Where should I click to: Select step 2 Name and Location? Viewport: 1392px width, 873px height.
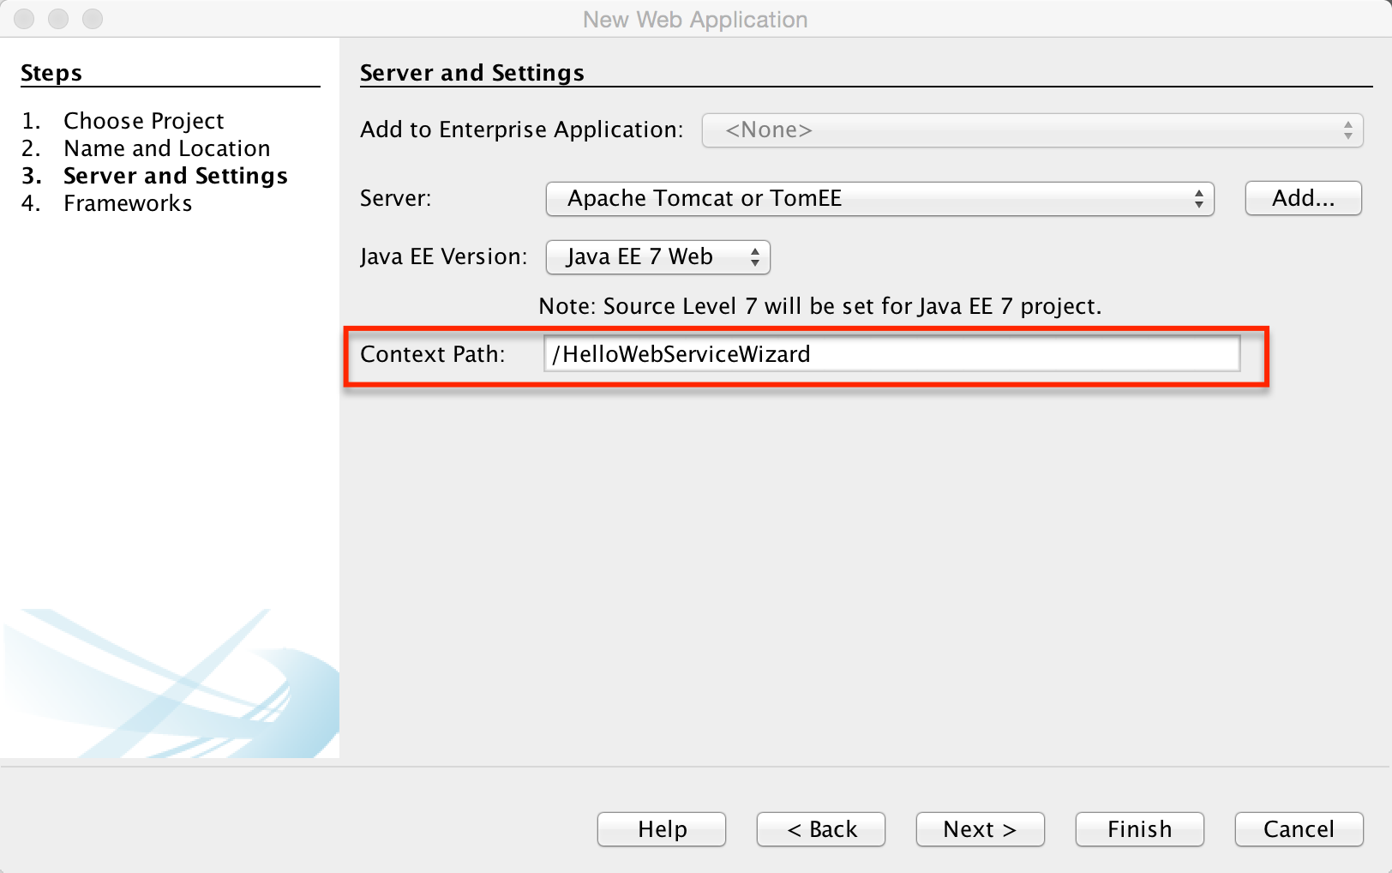(166, 148)
